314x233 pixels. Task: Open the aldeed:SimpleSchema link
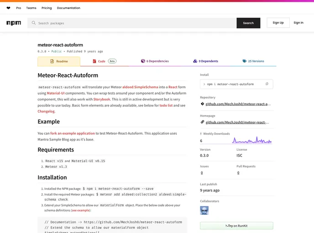[140, 87]
